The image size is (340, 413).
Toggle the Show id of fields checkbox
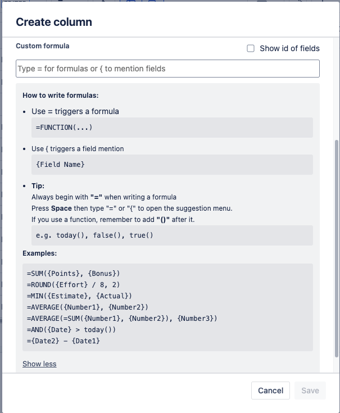pyautogui.click(x=251, y=48)
